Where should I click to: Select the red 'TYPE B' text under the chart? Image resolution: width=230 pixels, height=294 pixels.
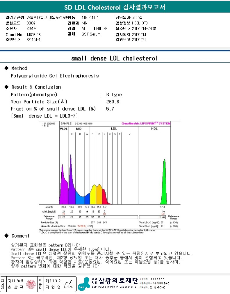click(x=81, y=226)
